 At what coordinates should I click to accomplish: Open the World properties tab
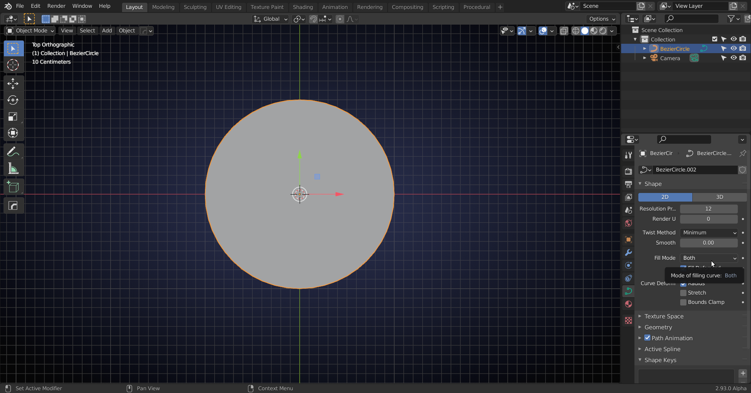pos(629,223)
